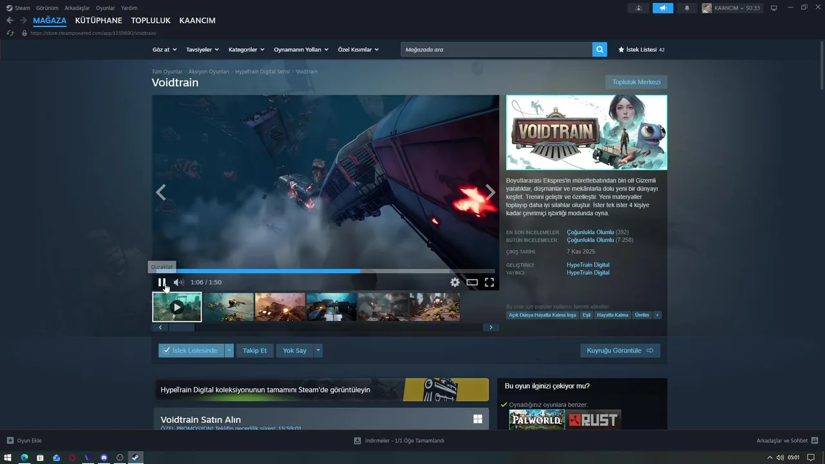Image resolution: width=825 pixels, height=464 pixels.
Task: Open the HypeTrain Digital koleksiyonu banner
Action: 321,390
